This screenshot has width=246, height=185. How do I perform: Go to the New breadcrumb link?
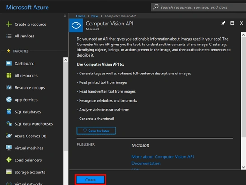point(95,16)
